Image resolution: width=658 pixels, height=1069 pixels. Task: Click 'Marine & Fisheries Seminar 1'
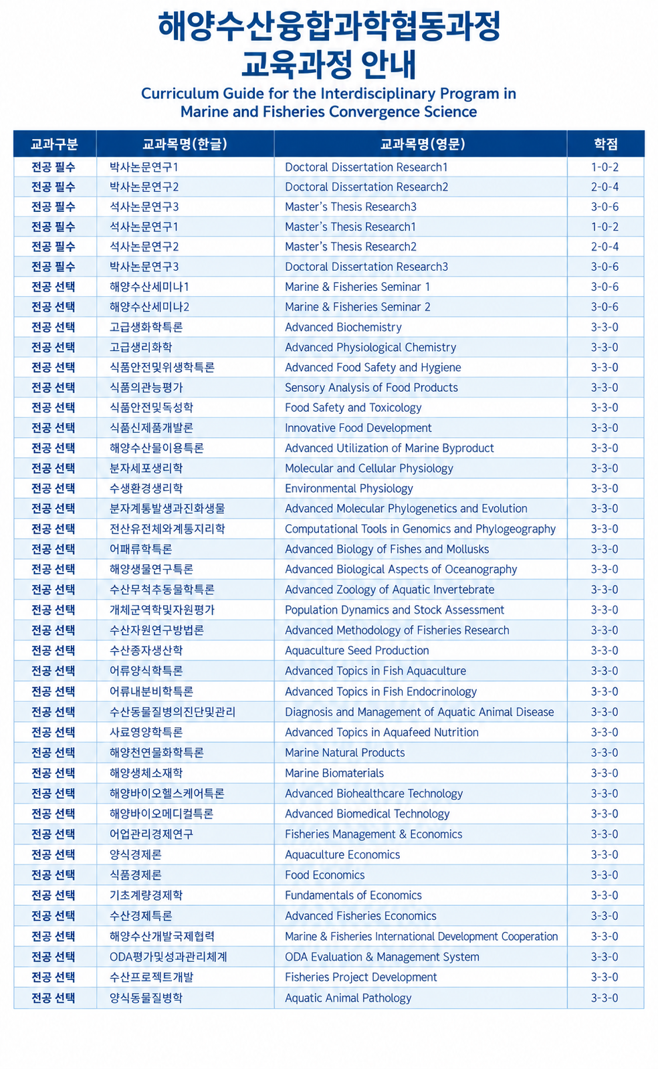point(358,287)
